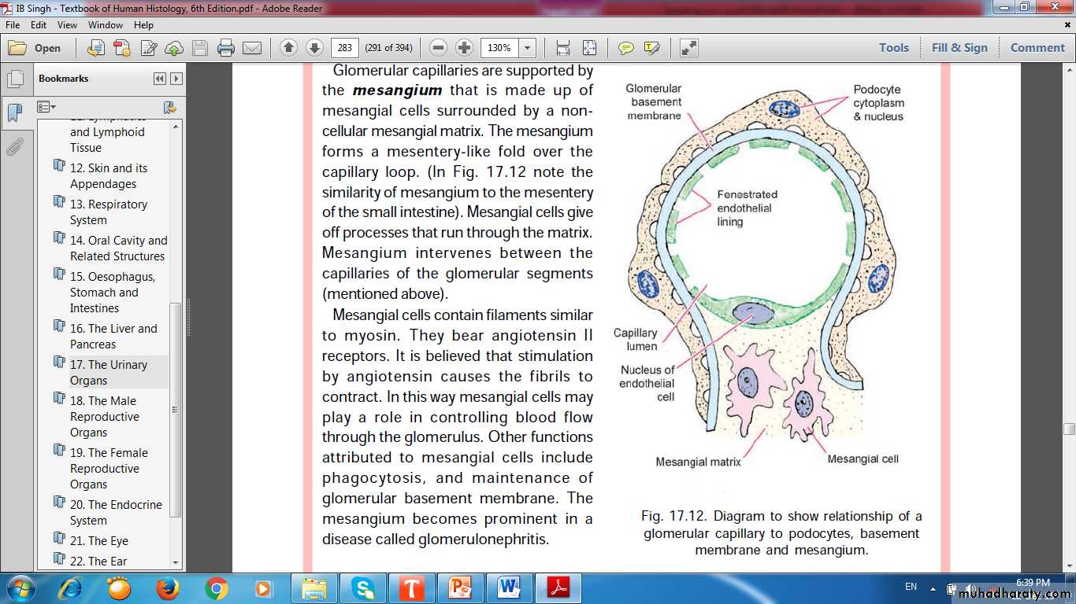This screenshot has width=1076, height=604.
Task: Toggle the Bookmarks navigation panel button
Action: click(x=14, y=112)
